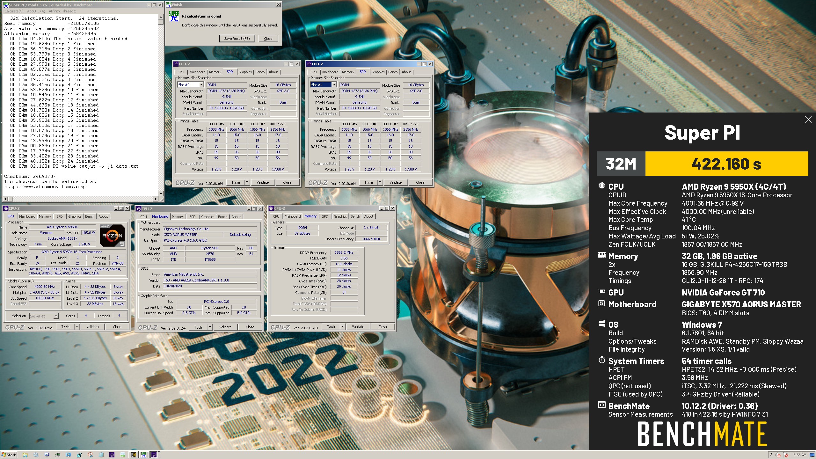Open the Slot #2 memory slot dropdown

(201, 84)
